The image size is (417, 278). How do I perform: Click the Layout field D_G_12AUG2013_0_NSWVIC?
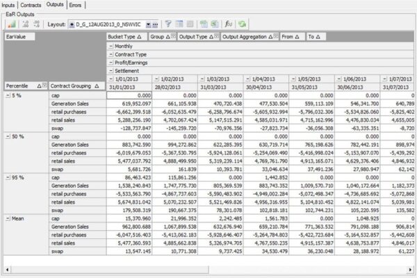[110, 25]
